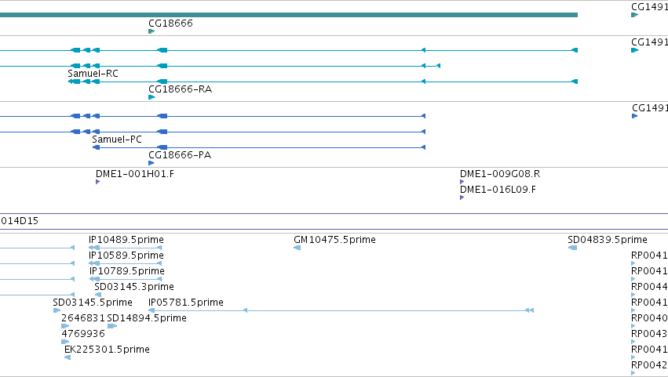This screenshot has width=668, height=377.
Task: Select the CG18666-PA label
Action: pyautogui.click(x=179, y=155)
